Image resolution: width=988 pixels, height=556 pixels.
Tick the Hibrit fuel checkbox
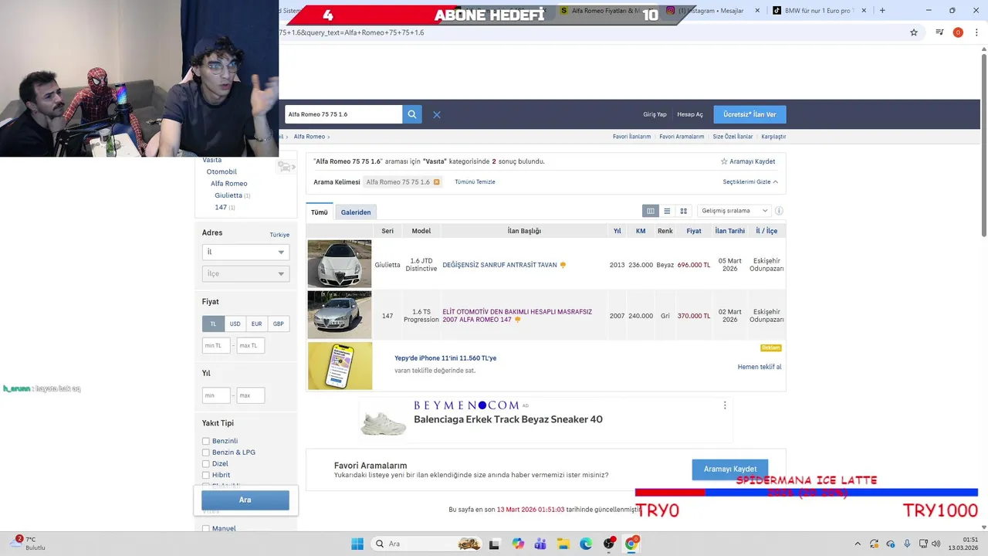coord(206,475)
